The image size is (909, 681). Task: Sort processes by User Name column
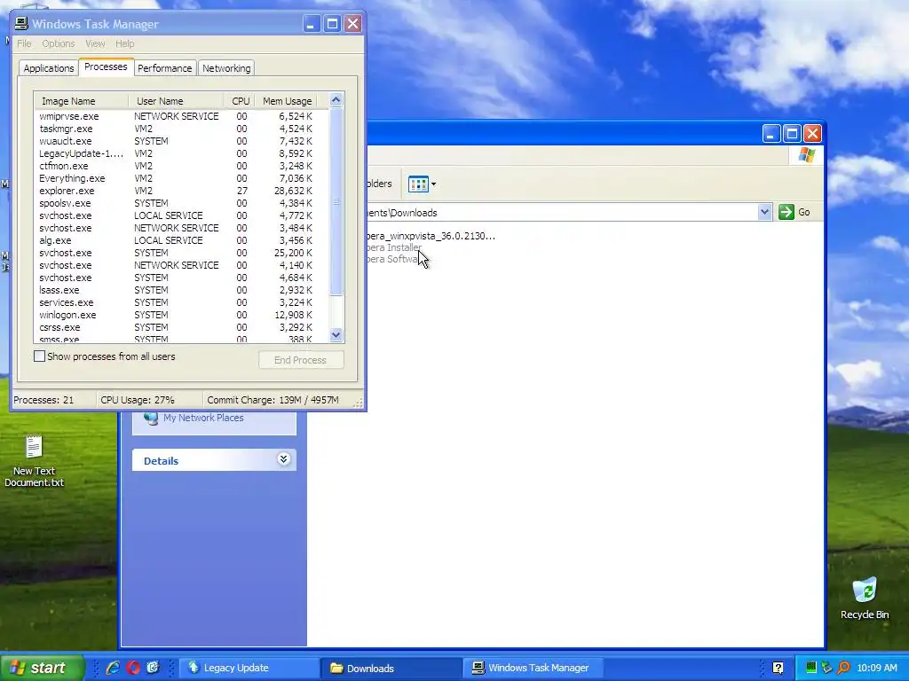[x=176, y=101]
